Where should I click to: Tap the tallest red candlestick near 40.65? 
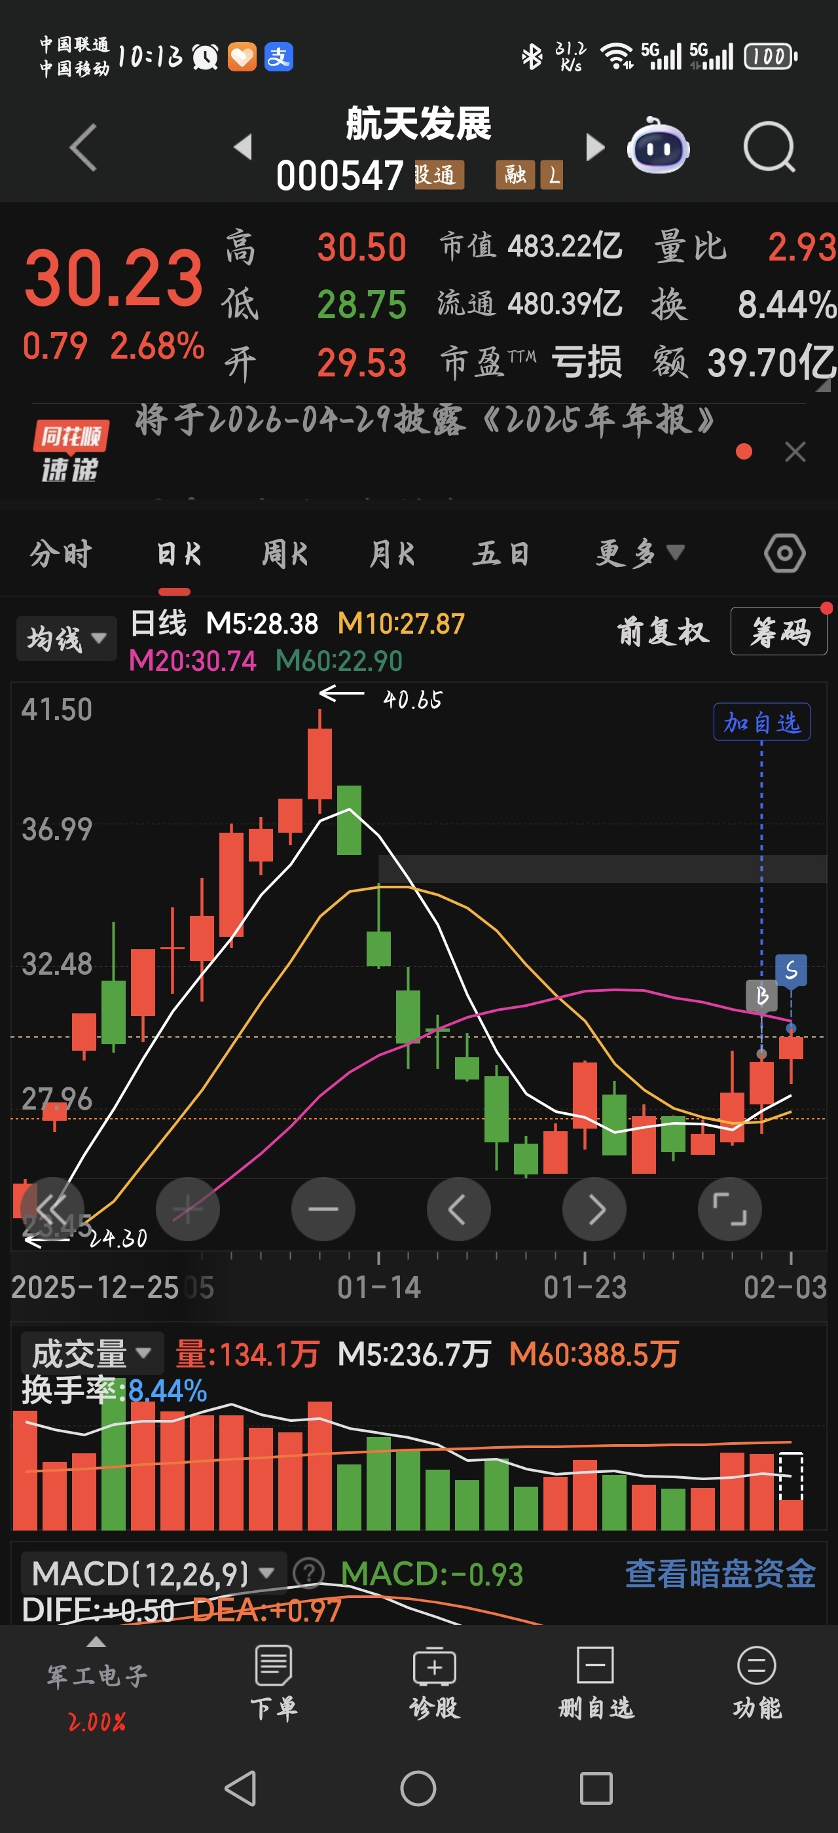[320, 762]
